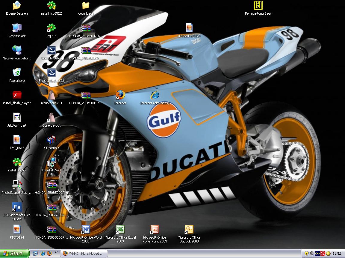Select the Microsoft Office Word 2003 shortcut
Screen dimensions: 345x258
pos(86,230)
